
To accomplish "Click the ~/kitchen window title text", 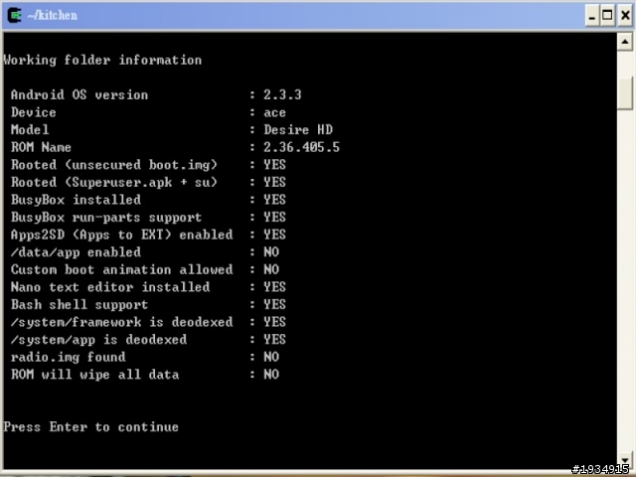I will (53, 16).
